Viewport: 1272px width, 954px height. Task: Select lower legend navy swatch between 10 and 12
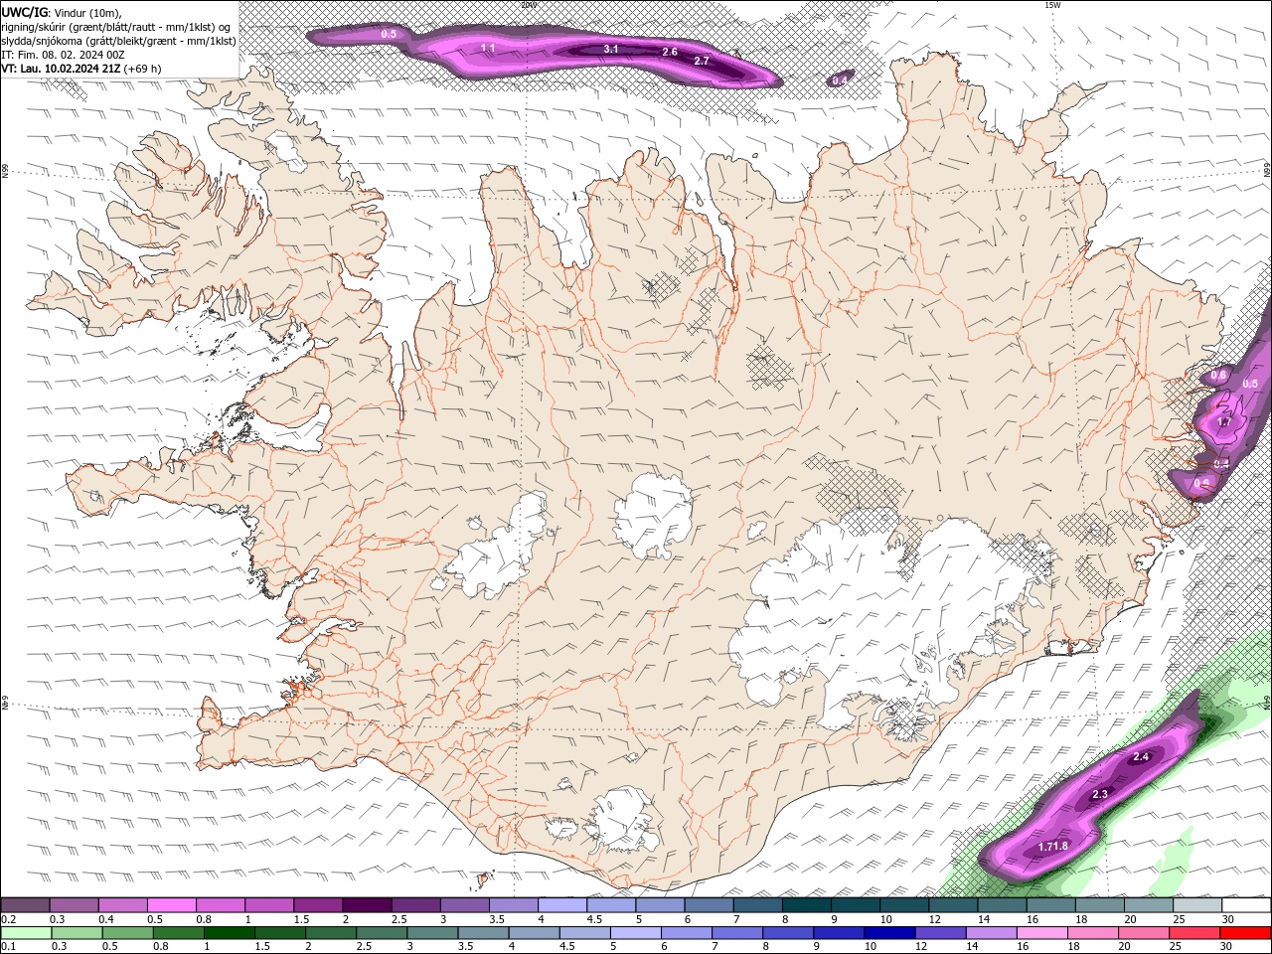889,933
